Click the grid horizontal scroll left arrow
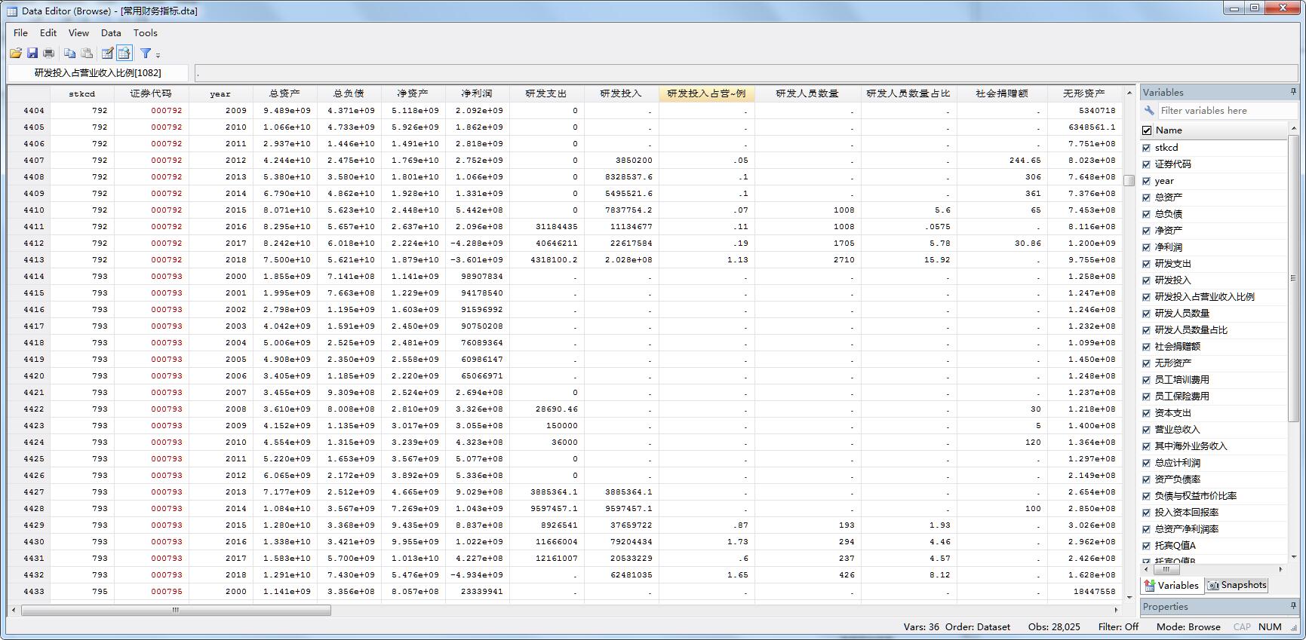 click(14, 610)
